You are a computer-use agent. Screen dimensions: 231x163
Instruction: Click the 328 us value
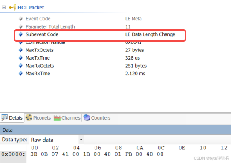point(133,58)
